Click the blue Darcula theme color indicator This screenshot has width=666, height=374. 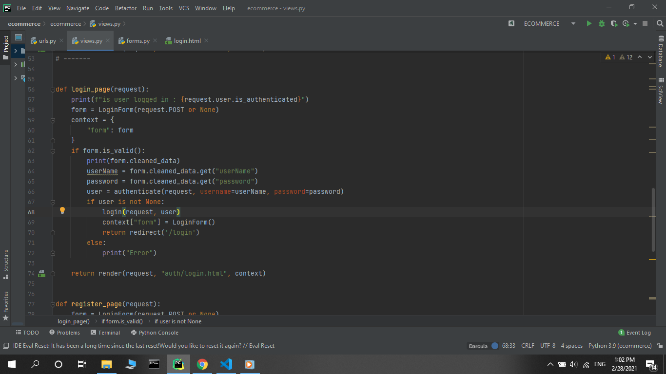[495, 346]
